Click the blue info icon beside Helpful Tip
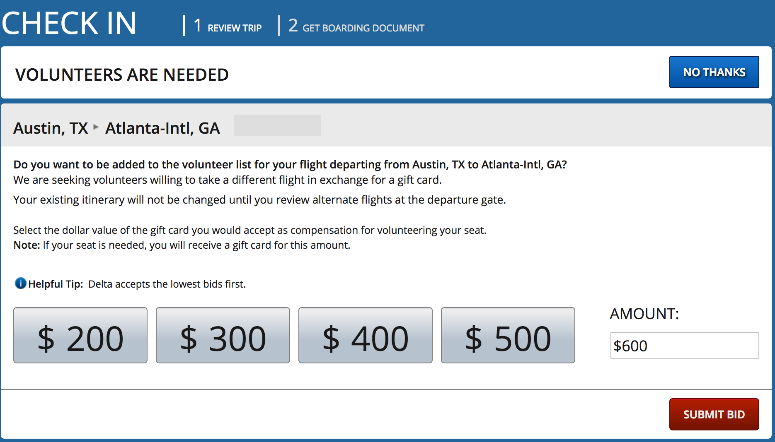 [x=20, y=283]
